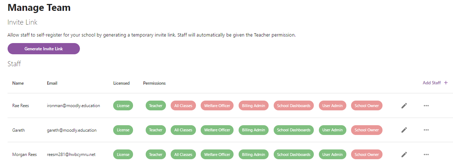Screen dimensions: 453x165
Task: Toggle School Dashboards permission for Morgan Rees
Action: [294, 155]
